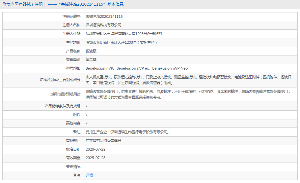Click the 批准日期 label
The image size is (300, 183).
pos(73,149)
